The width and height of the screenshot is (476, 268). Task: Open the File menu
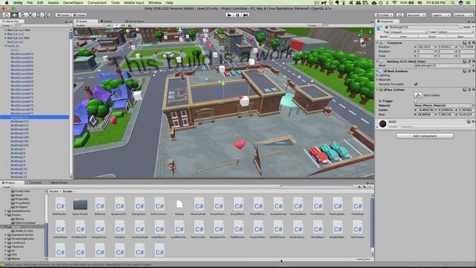pyautogui.click(x=30, y=3)
